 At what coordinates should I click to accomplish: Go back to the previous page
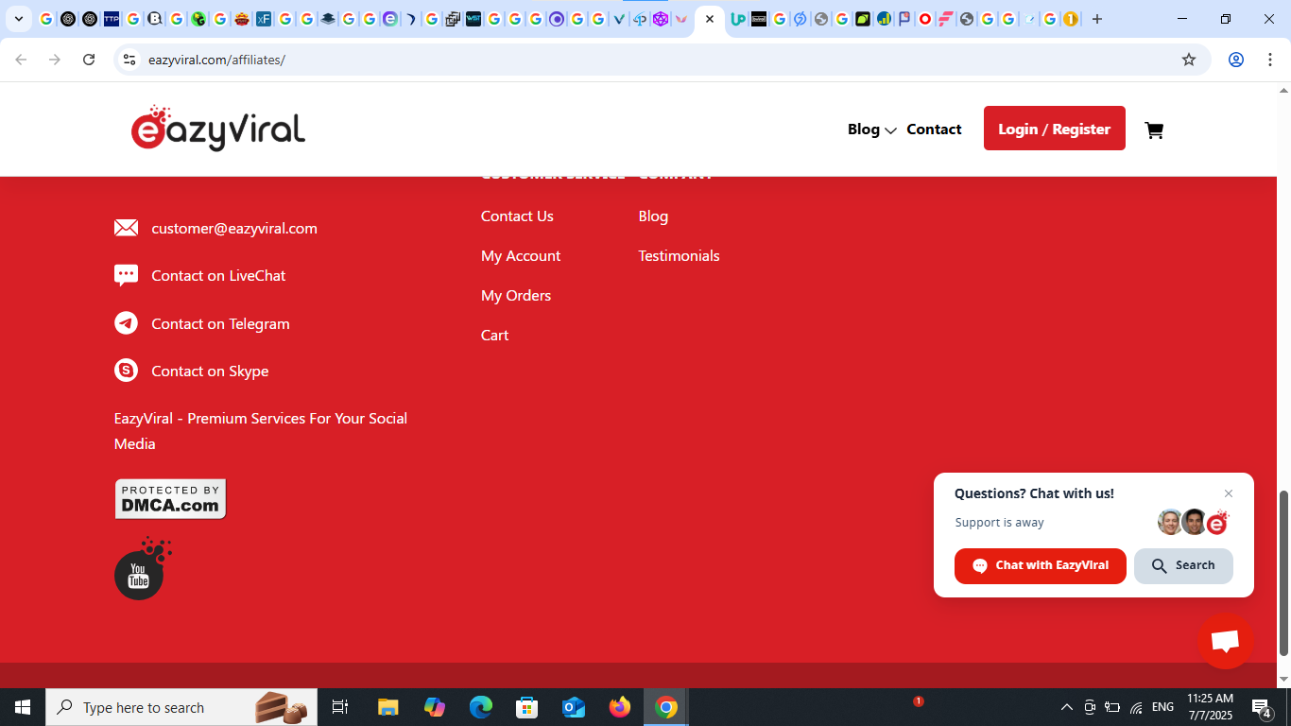pos(21,60)
